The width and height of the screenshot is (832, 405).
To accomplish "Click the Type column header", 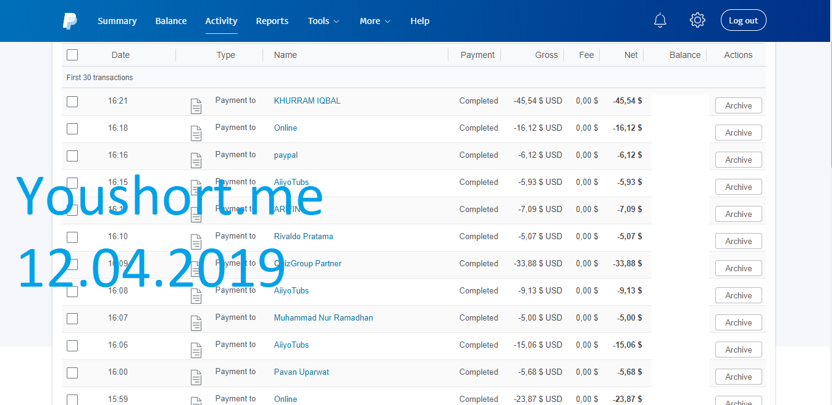I will [x=226, y=55].
